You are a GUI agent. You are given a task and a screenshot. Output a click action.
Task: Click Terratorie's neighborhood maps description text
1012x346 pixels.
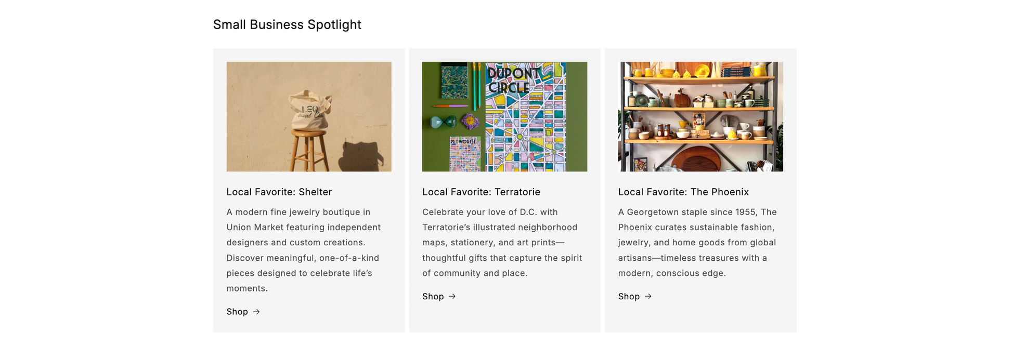pyautogui.click(x=502, y=242)
